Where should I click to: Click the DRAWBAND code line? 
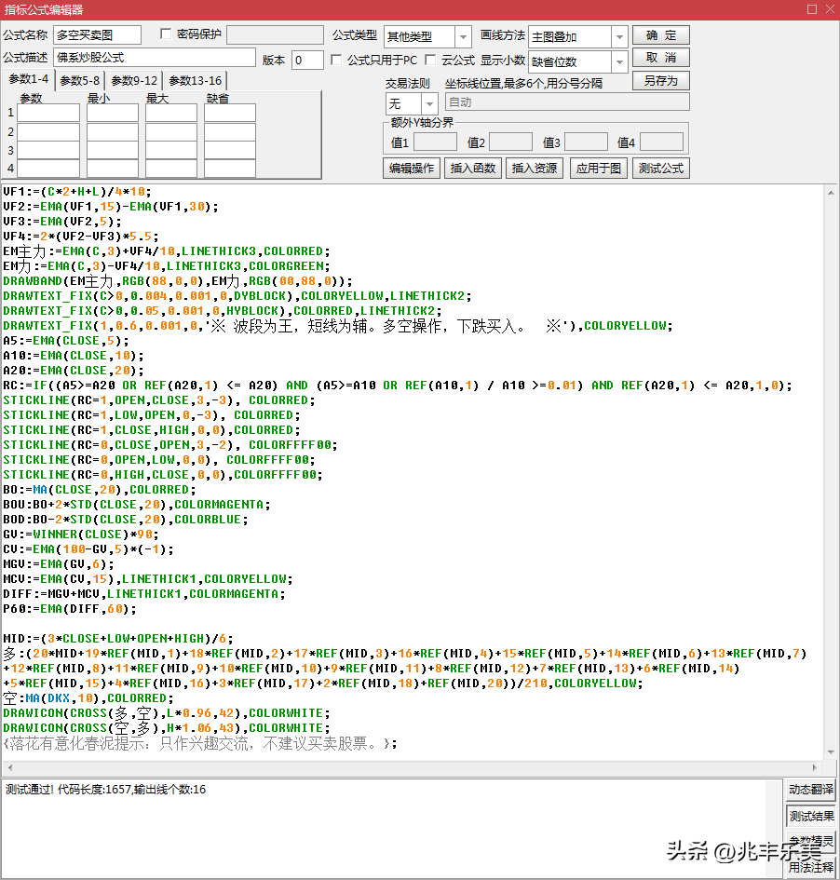(x=178, y=280)
